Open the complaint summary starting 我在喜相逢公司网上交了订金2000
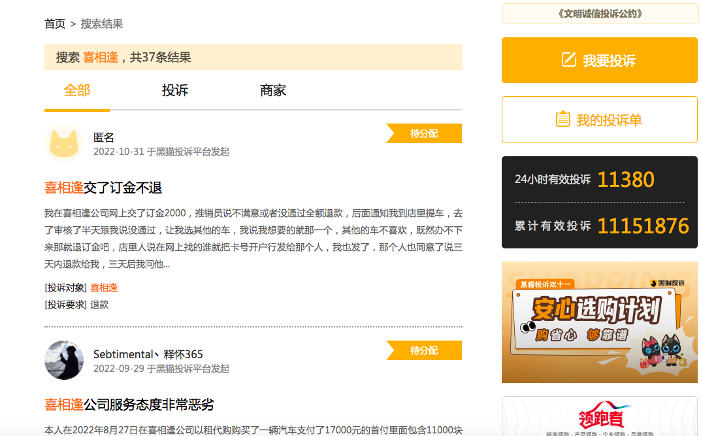The height and width of the screenshot is (436, 701). 253,239
